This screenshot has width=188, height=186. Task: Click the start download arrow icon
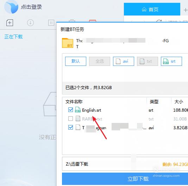pos(31,23)
